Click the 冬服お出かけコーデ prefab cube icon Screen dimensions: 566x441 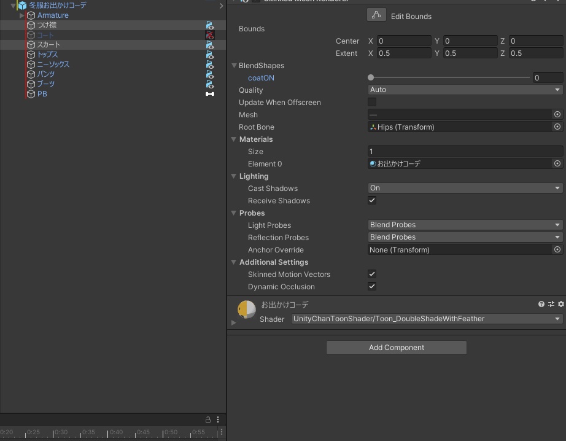click(x=22, y=6)
